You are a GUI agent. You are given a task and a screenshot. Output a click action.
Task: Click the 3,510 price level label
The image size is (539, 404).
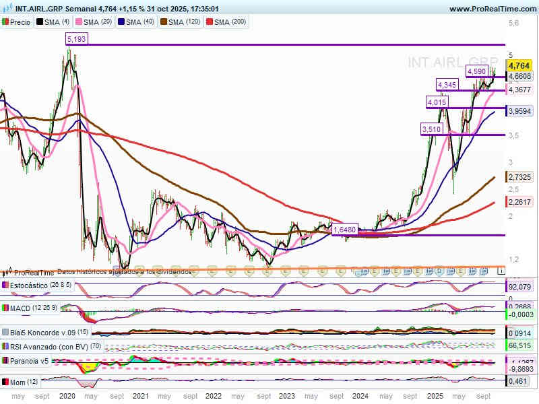click(x=431, y=129)
